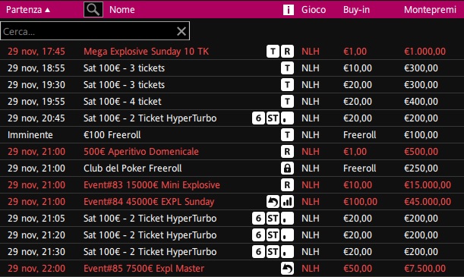Viewport: 464px width, 277px height.
Task: Sort by the Gioco column header
Action: 314,9
